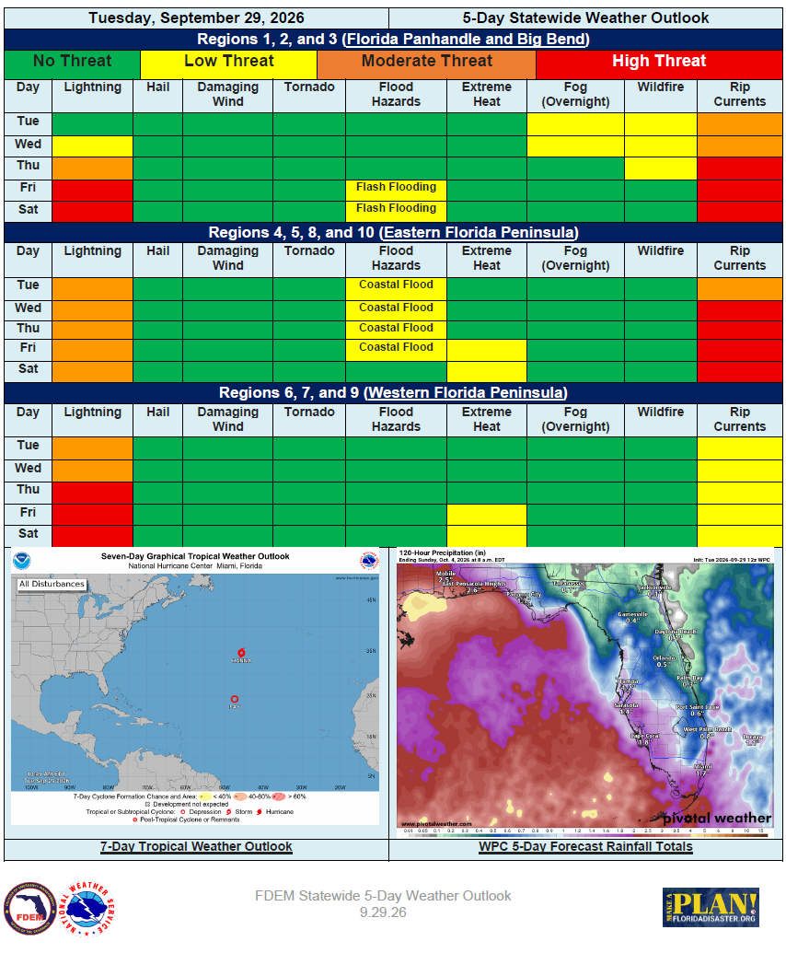Click the Regions 6, 7, and 9 section heading
Viewport: 786px width, 953px height.
393,392
